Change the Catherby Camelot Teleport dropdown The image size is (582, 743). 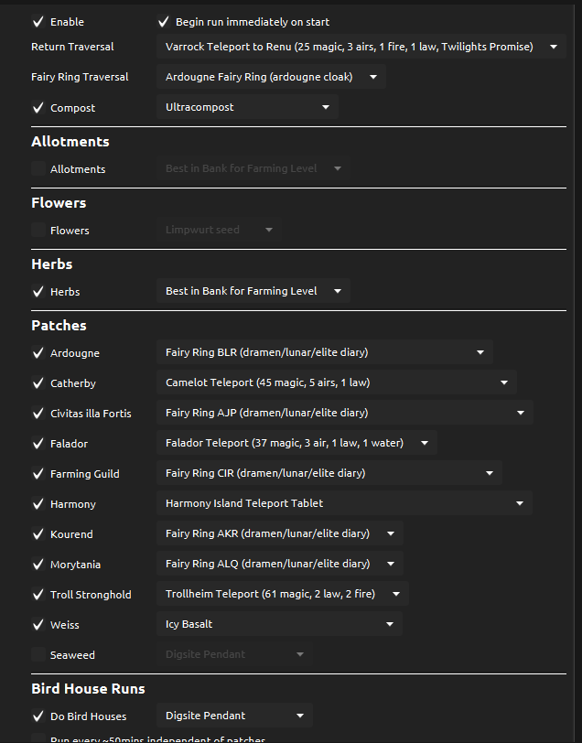click(x=335, y=382)
